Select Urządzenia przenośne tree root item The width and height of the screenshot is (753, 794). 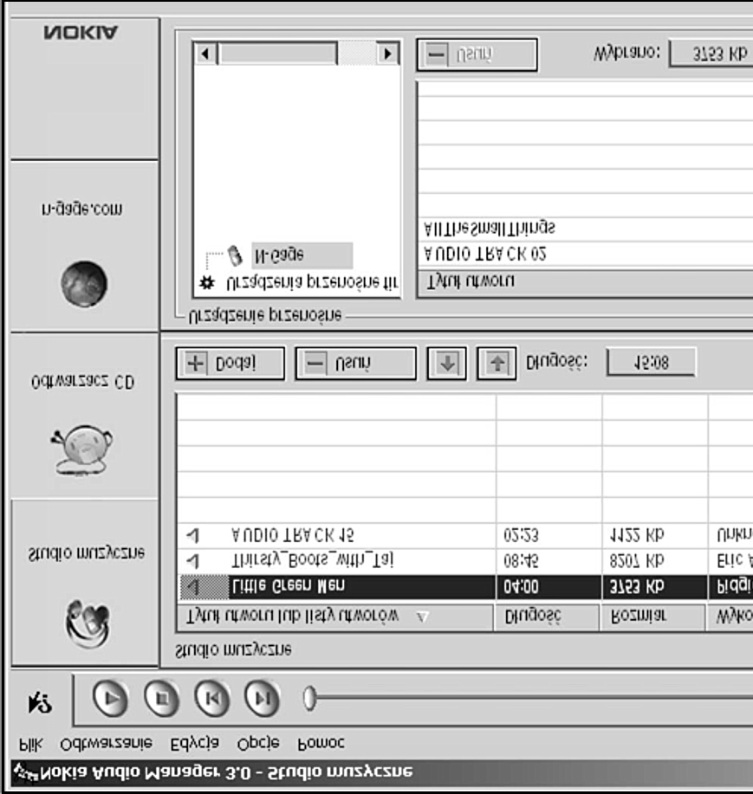[x=312, y=282]
